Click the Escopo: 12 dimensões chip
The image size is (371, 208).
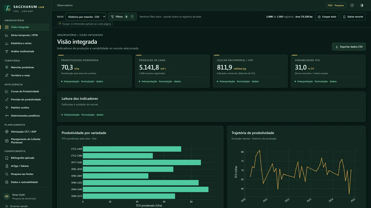click(85, 24)
